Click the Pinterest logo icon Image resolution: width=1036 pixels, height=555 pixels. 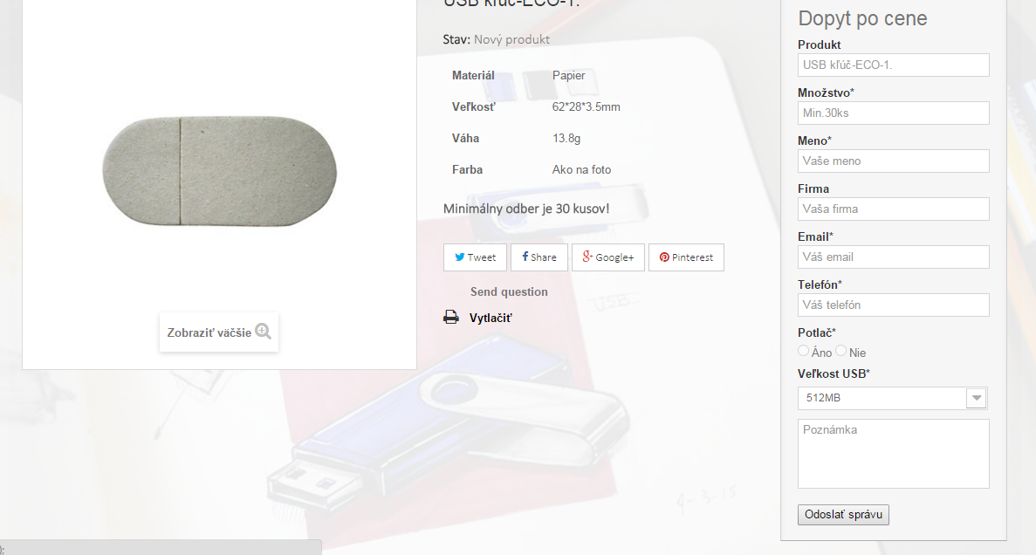coord(664,257)
